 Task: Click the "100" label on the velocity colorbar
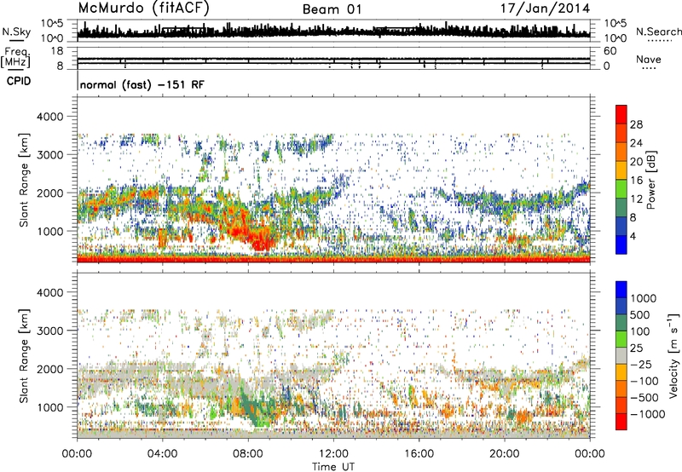640,331
